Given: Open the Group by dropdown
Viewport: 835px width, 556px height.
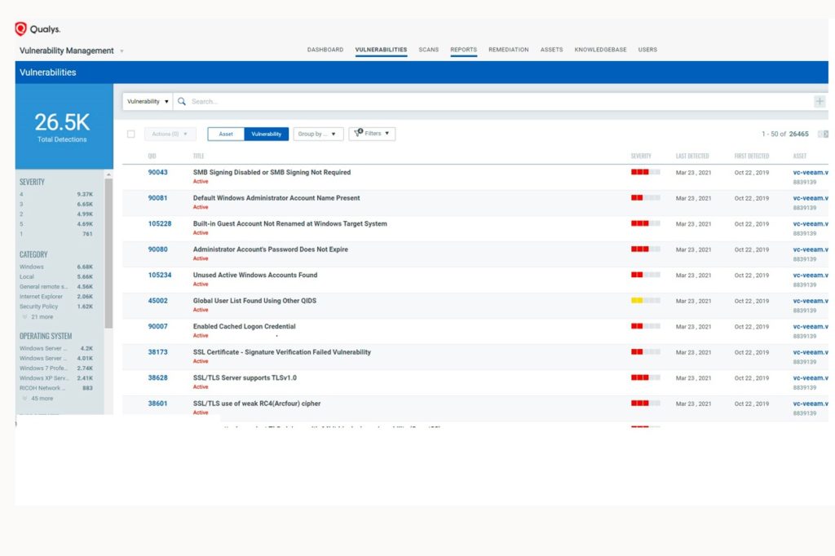Looking at the screenshot, I should 317,135.
